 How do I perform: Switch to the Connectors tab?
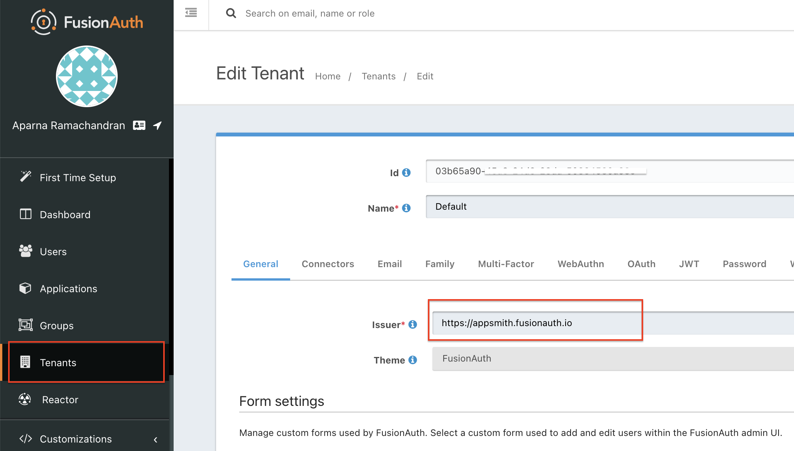point(328,264)
